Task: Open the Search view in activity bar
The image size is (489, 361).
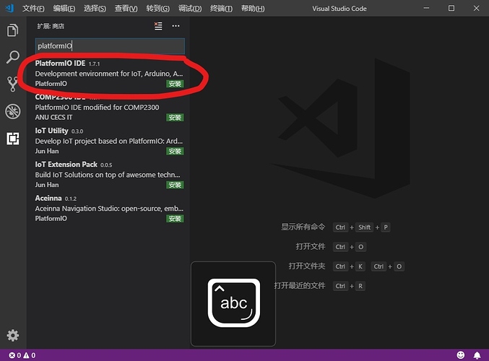Action: pos(13,57)
